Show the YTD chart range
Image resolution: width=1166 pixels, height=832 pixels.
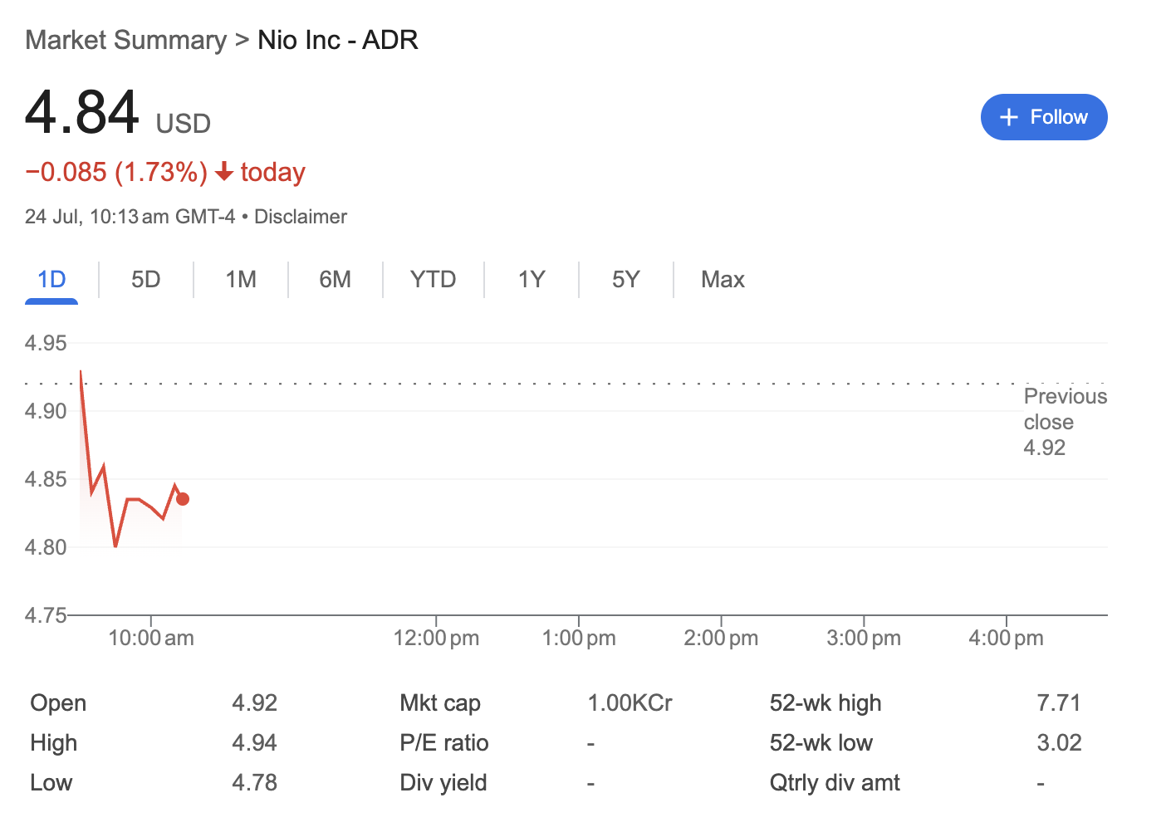[x=434, y=280]
